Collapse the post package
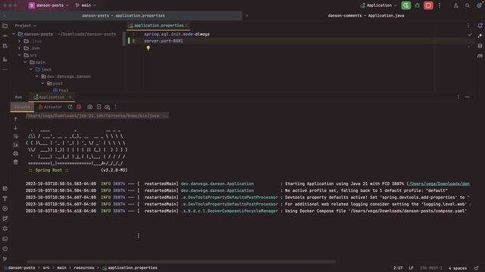The image size is (485, 272). pyautogui.click(x=42, y=83)
